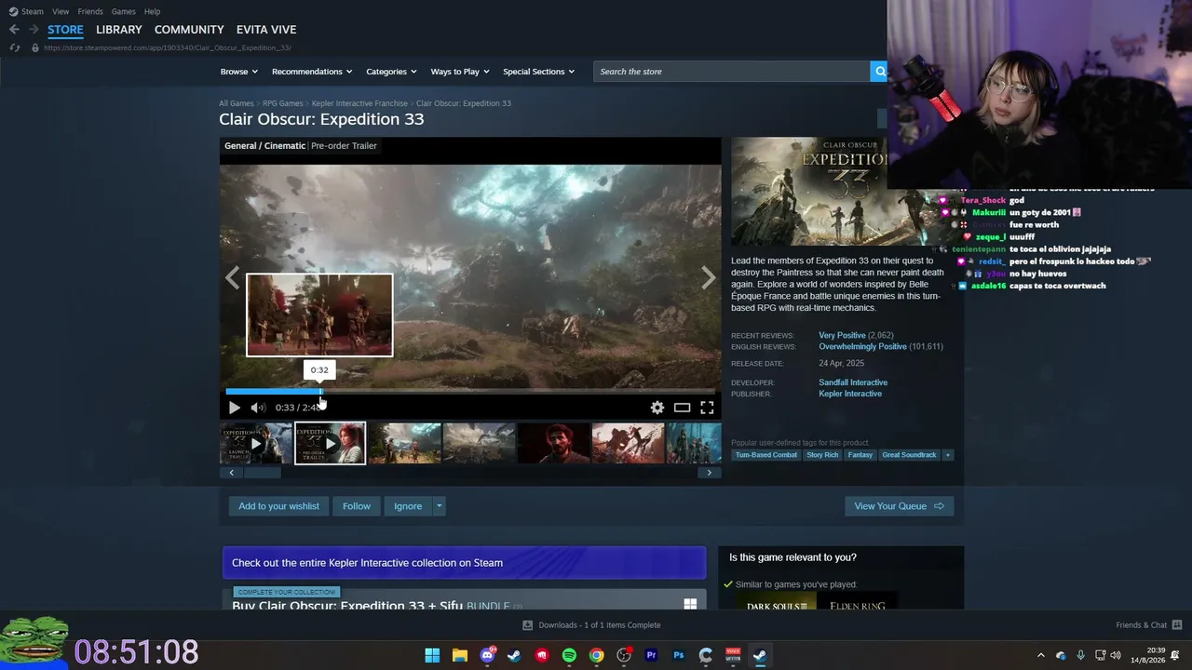Select the STORE tab
The width and height of the screenshot is (1192, 670).
tap(65, 30)
